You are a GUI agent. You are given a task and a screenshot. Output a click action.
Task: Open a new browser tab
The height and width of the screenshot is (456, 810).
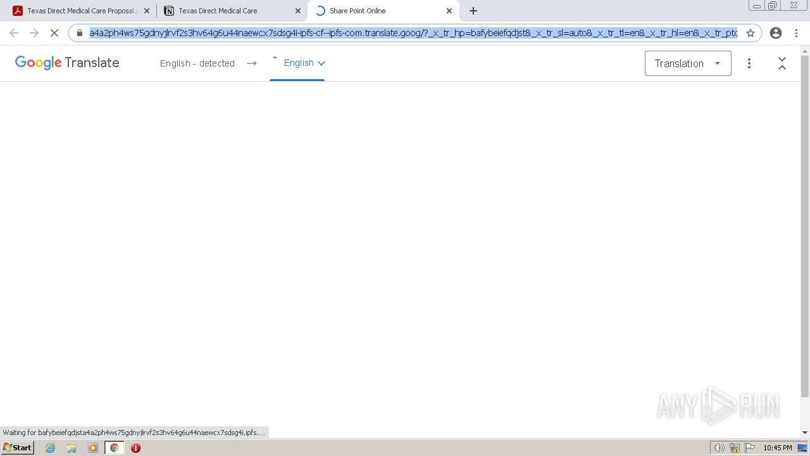[x=473, y=11]
